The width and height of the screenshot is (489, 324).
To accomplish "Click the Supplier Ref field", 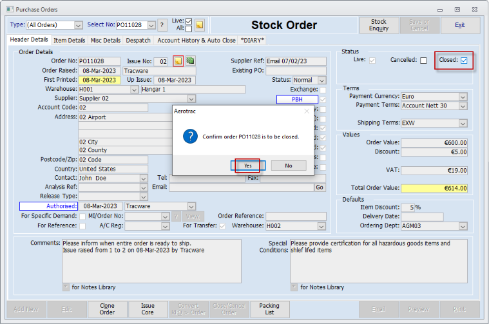I will point(296,61).
